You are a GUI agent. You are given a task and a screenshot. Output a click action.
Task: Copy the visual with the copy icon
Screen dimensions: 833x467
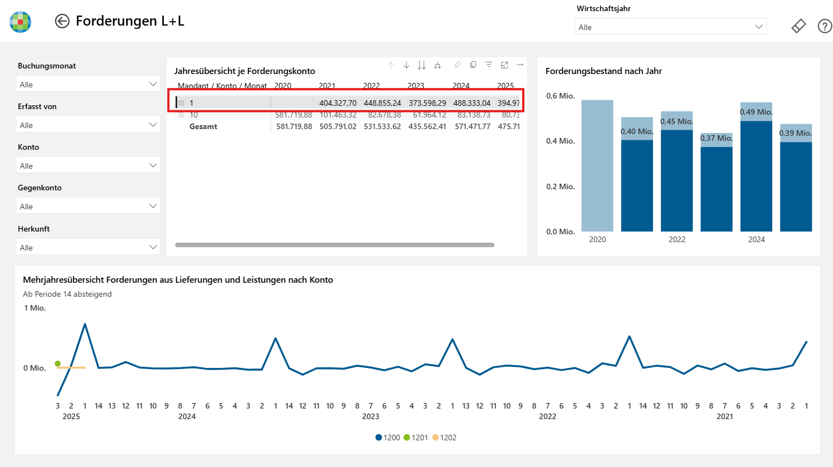[473, 65]
